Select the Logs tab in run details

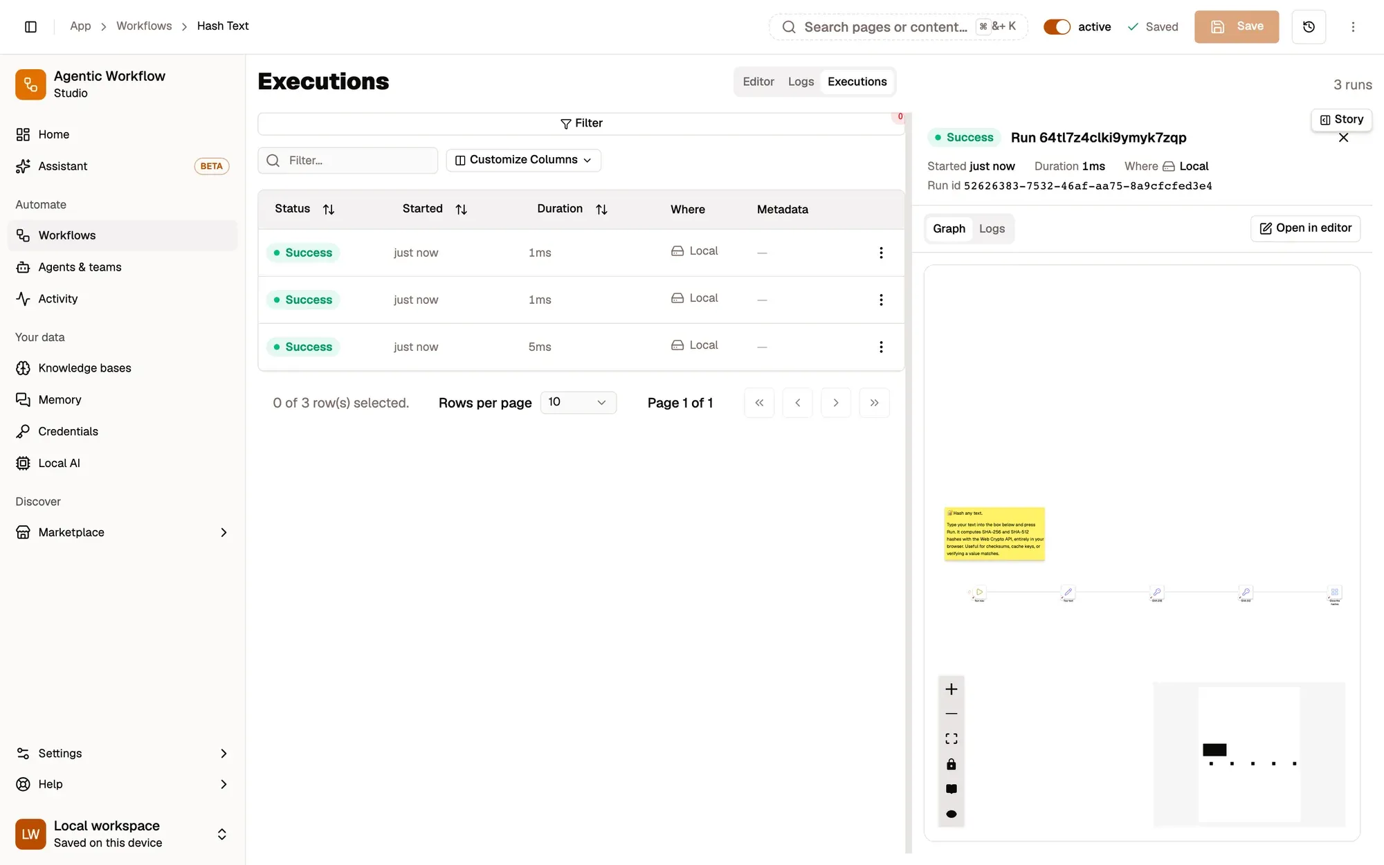[992, 229]
